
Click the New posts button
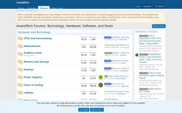[159, 26]
